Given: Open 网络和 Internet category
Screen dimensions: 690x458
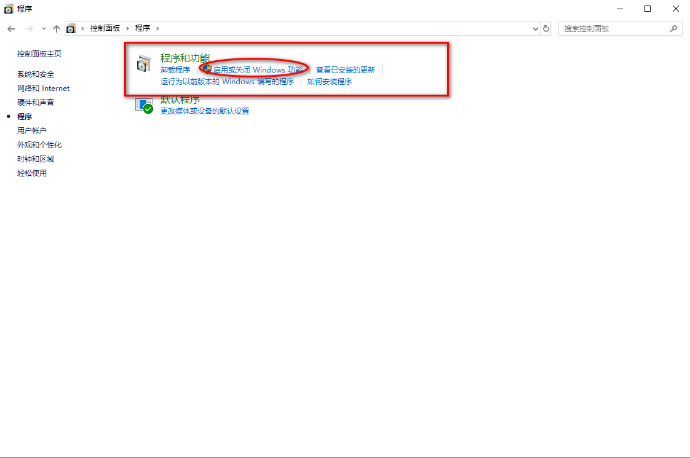Looking at the screenshot, I should [x=43, y=89].
